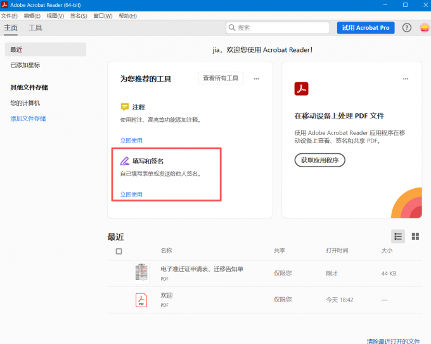Open the 文件(F) menu
Viewport: 431px width, 344px height.
(10, 16)
